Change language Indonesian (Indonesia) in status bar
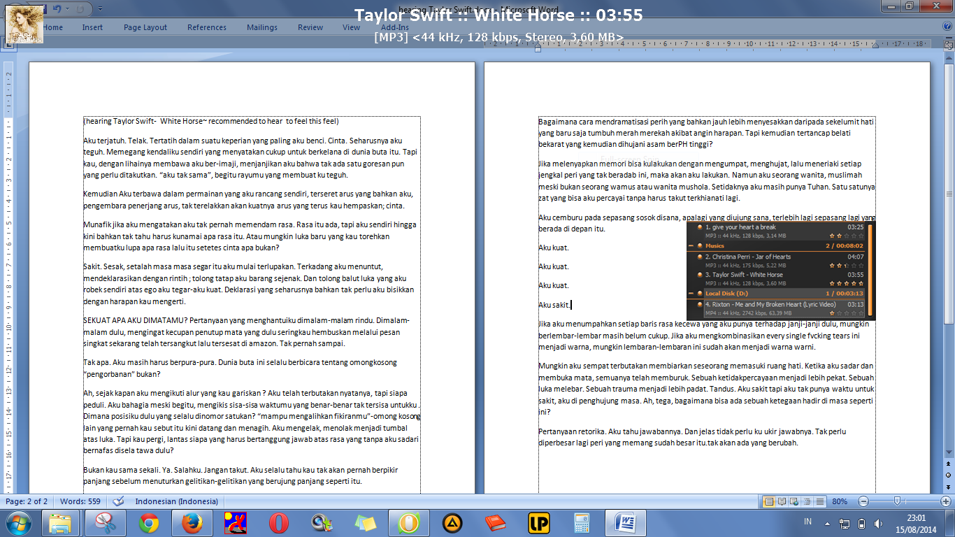This screenshot has height=537, width=955. coord(177,501)
